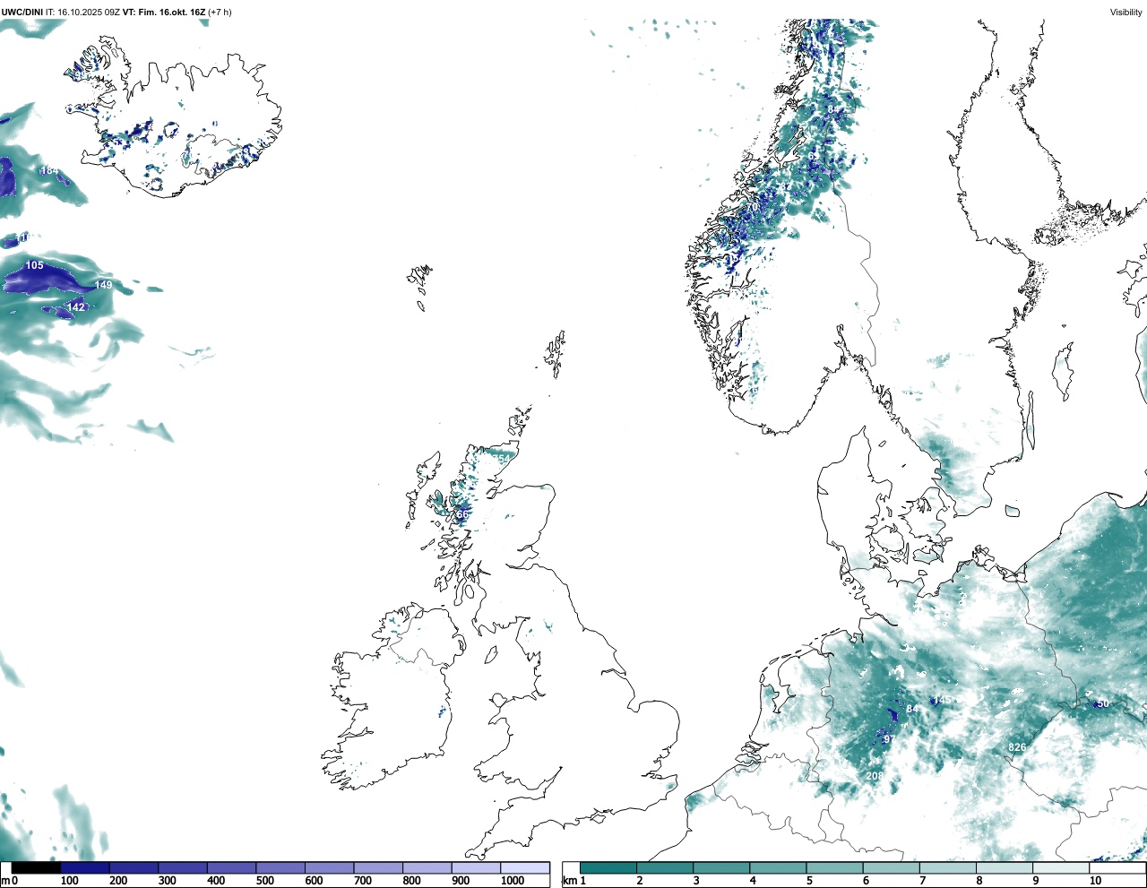Click the '1000' tick label on metre scale
Screen dimensions: 1147x888
513,881
